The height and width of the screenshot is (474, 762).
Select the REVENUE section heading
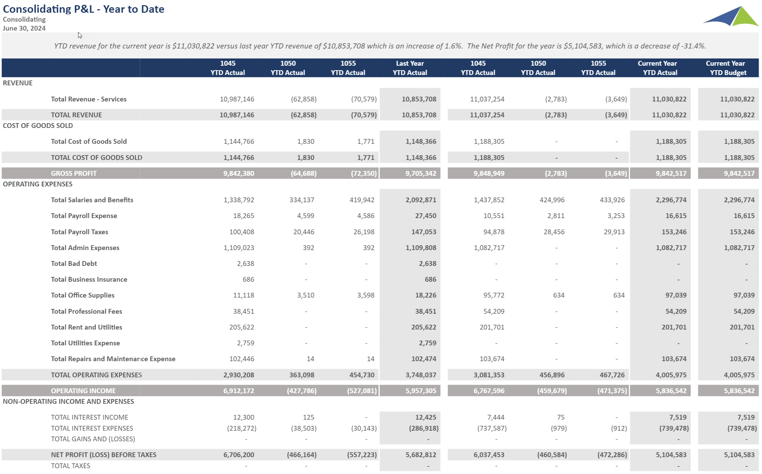click(18, 83)
